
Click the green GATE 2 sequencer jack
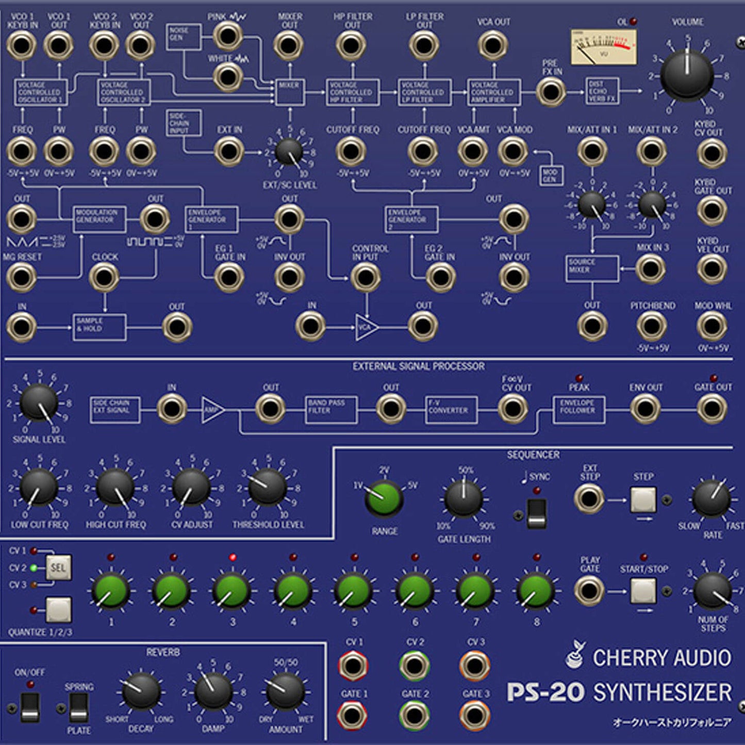pyautogui.click(x=414, y=716)
